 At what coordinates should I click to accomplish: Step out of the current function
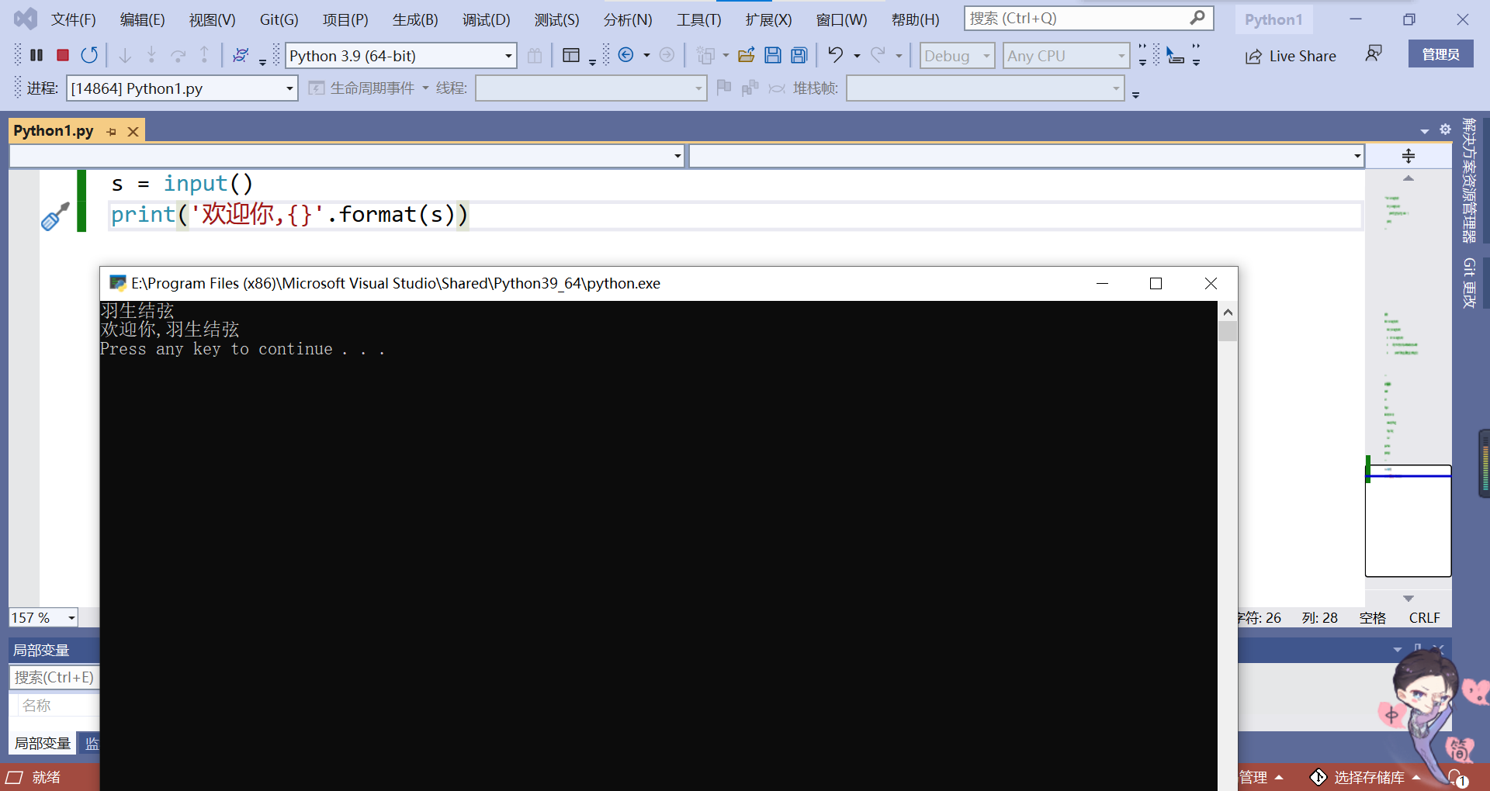[204, 55]
